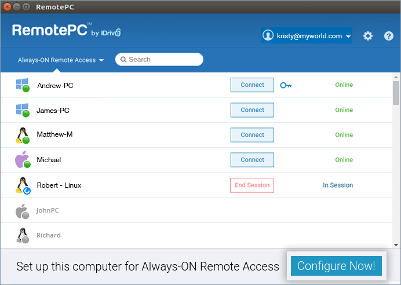
Task: Select the James-PC computer name
Action: coord(53,111)
